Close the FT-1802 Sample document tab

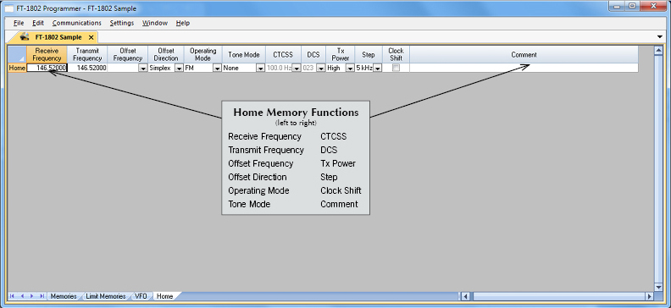91,37
